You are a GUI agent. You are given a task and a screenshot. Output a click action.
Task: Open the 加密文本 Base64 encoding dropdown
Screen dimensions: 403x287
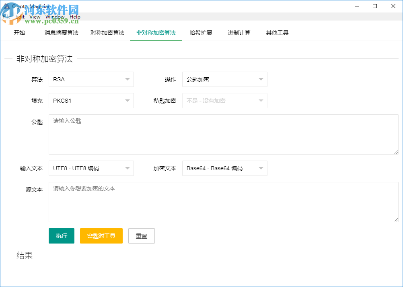tap(224, 168)
